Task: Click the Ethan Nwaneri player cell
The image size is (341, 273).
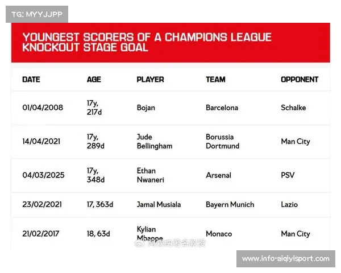Action: pos(150,175)
